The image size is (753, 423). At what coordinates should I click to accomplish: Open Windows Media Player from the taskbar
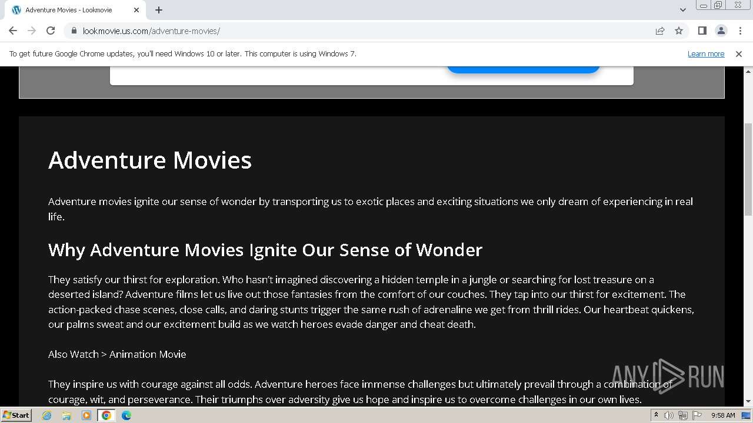coord(86,415)
